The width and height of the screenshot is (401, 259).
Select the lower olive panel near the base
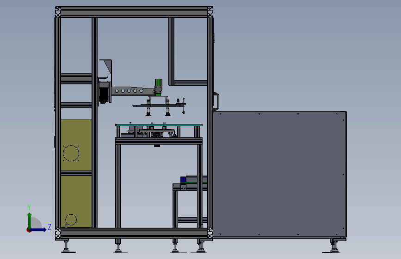pos(76,201)
